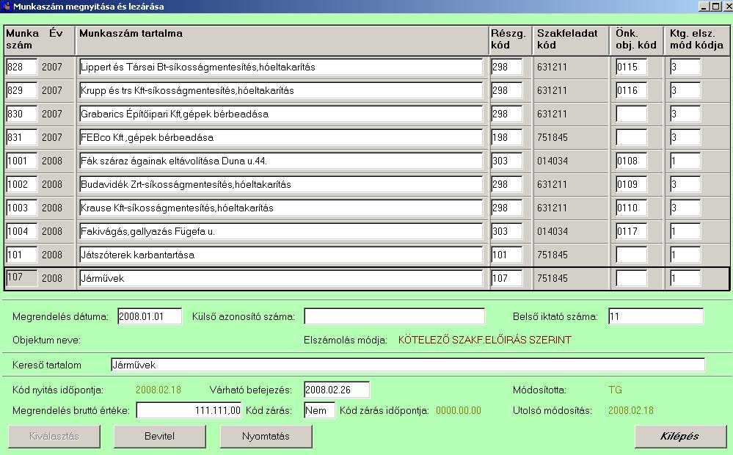This screenshot has height=455, width=733.
Task: Click the Önk. obj. kód field 0116
Action: [632, 90]
